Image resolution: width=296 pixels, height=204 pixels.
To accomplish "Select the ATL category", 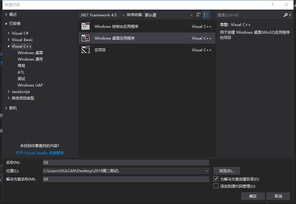I will (21, 72).
